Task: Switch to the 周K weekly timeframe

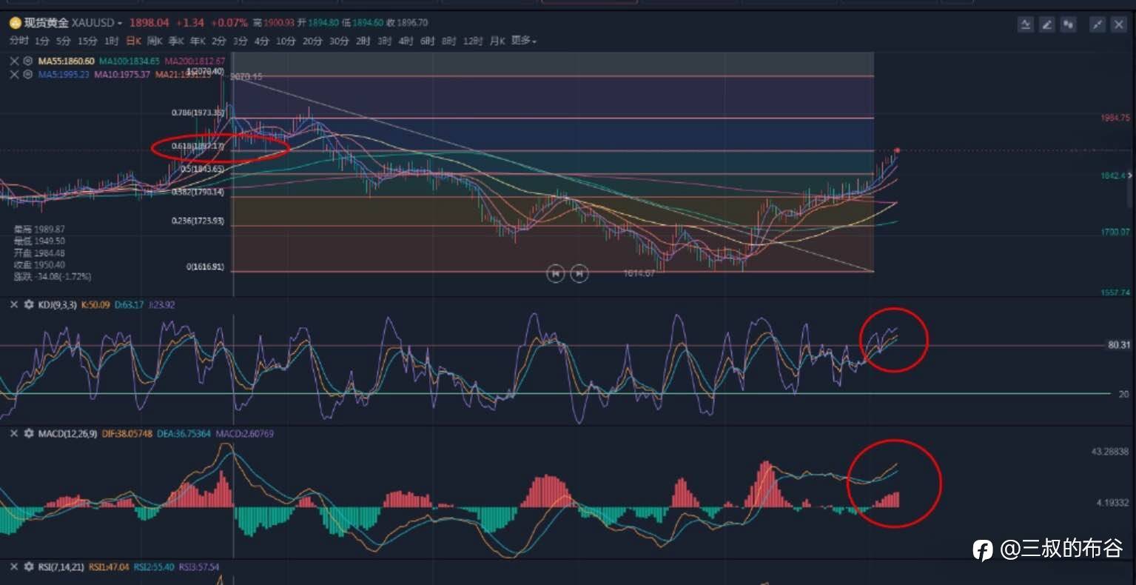Action: [155, 41]
